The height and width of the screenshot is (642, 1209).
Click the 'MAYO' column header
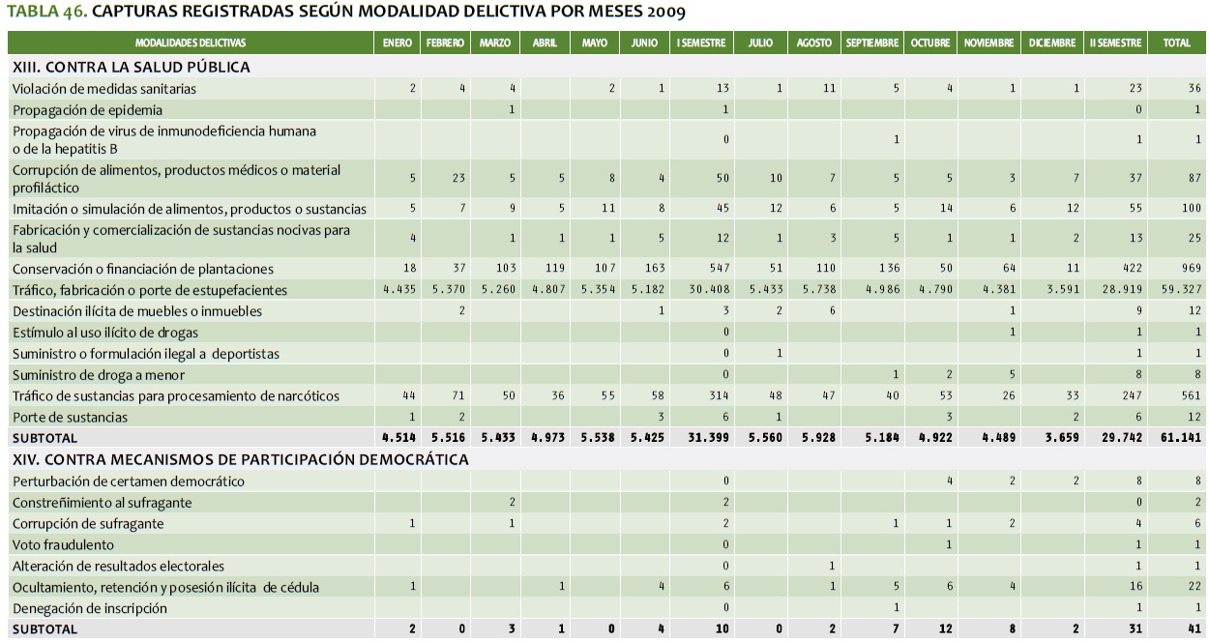tap(595, 44)
